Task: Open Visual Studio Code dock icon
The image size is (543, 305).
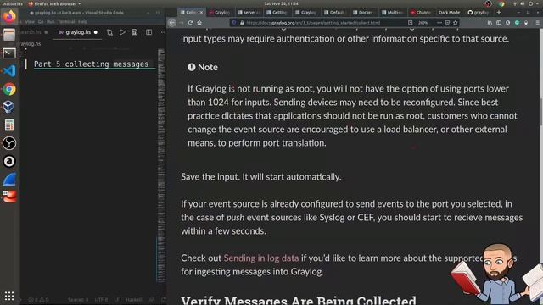Action: pyautogui.click(x=9, y=71)
